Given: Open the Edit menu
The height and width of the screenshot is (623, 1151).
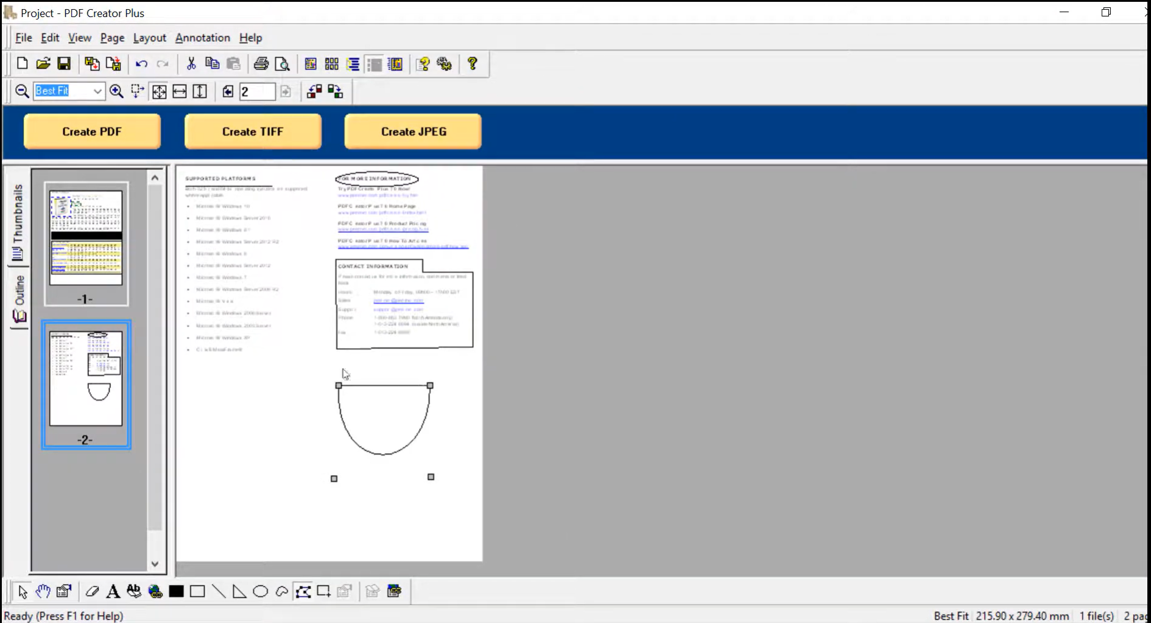Looking at the screenshot, I should point(50,38).
